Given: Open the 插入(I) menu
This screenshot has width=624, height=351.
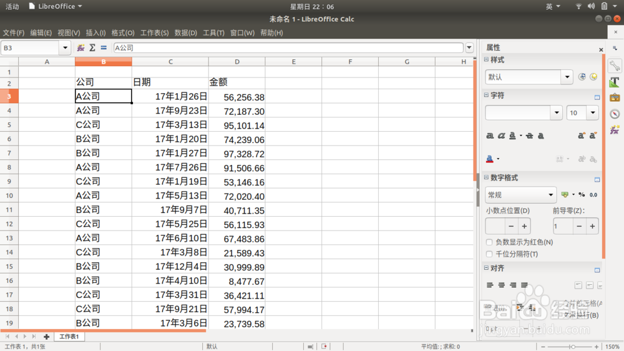Looking at the screenshot, I should point(95,32).
